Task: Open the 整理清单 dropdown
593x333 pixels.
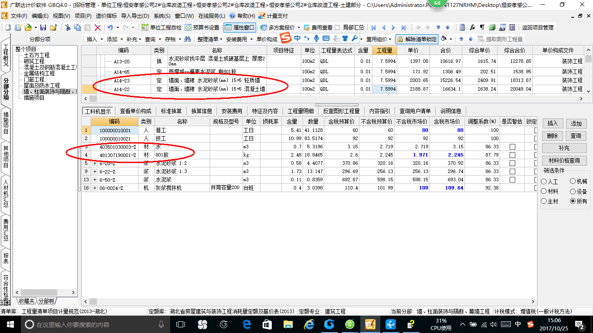Action: 210,39
